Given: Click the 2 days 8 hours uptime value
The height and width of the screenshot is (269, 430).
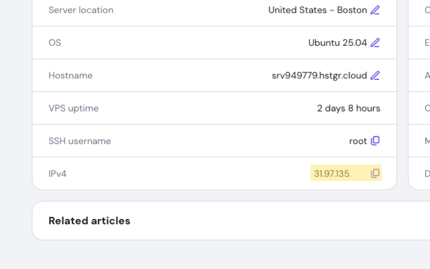Looking at the screenshot, I should click(348, 108).
